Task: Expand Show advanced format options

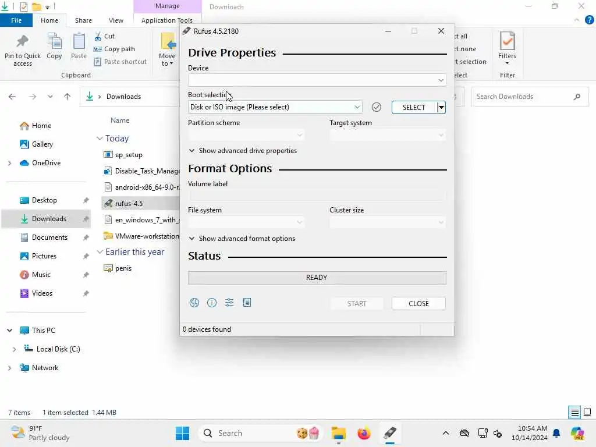Action: tap(242, 239)
